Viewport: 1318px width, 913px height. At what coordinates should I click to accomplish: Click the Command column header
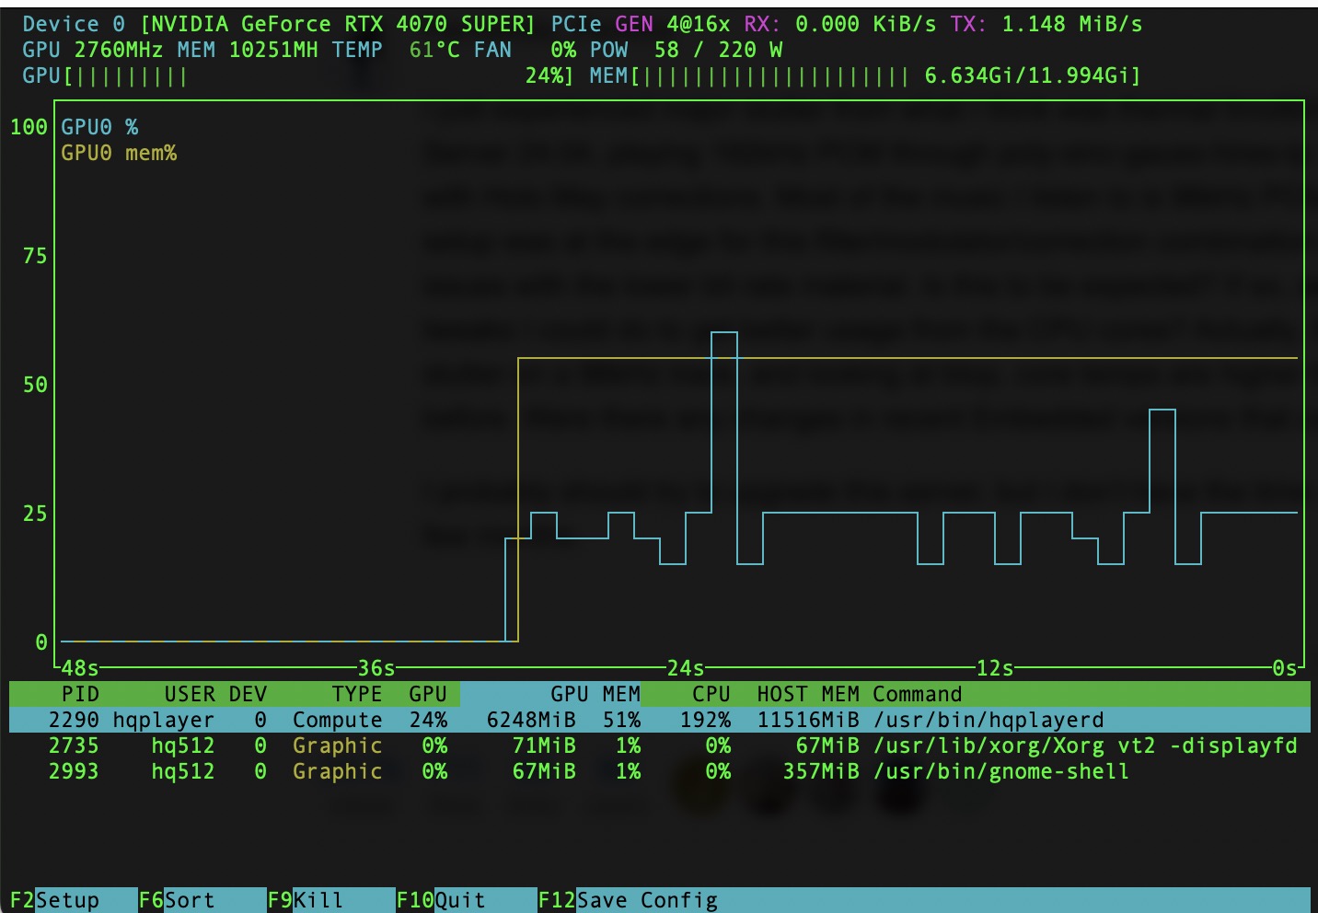(x=918, y=694)
